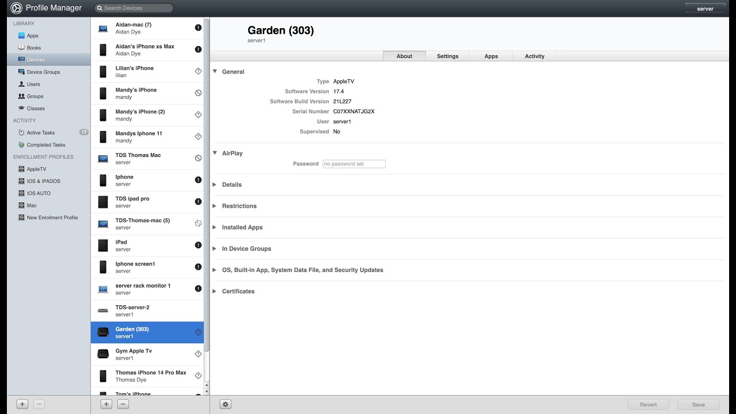
Task: Expand the Details section
Action: (215, 185)
